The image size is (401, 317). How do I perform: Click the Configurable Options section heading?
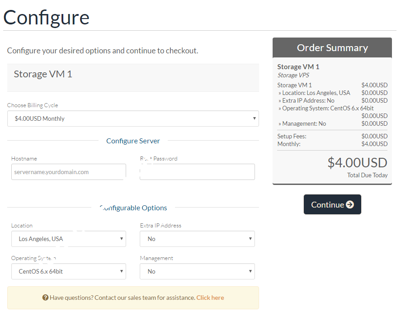click(133, 208)
